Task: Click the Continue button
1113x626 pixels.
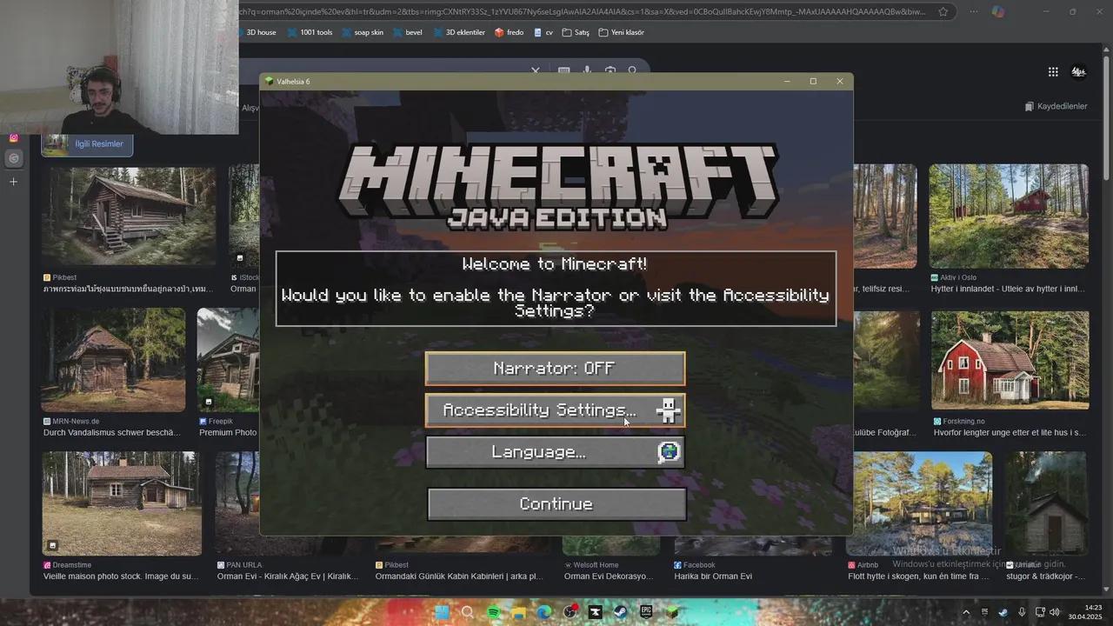Action: 556,504
